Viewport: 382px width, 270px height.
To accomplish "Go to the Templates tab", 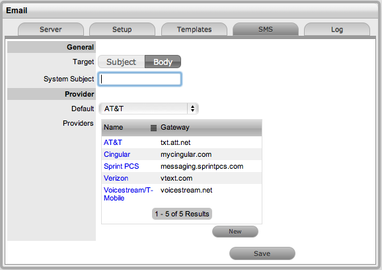I will tap(194, 29).
